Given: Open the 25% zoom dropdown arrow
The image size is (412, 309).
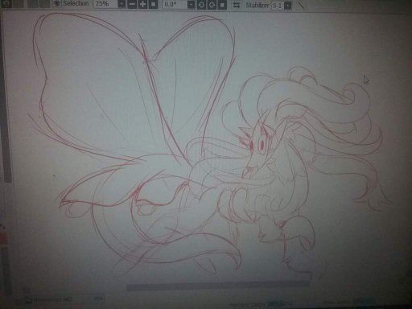Looking at the screenshot, I should click(x=122, y=4).
